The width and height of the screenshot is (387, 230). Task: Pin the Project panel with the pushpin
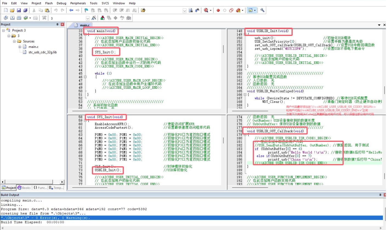coord(58,25)
